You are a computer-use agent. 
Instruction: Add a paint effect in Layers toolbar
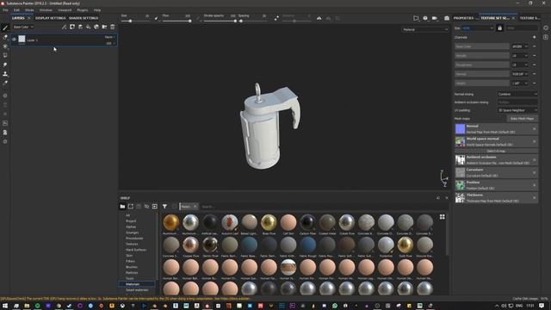coord(64,27)
